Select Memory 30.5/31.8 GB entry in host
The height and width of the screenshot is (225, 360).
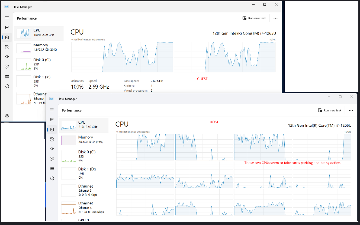83,140
